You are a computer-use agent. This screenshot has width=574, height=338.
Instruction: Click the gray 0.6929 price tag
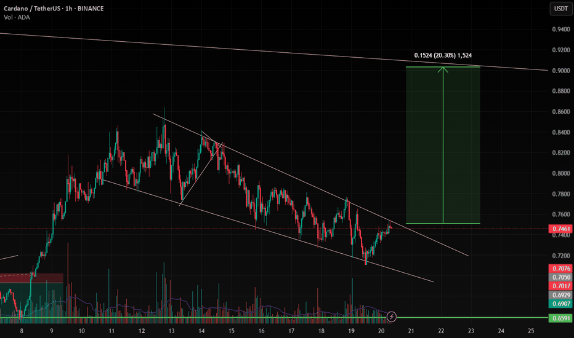coord(560,295)
